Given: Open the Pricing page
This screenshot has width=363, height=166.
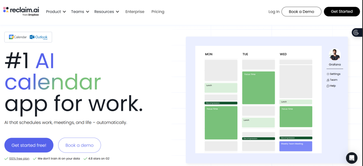Looking at the screenshot, I should (x=158, y=12).
